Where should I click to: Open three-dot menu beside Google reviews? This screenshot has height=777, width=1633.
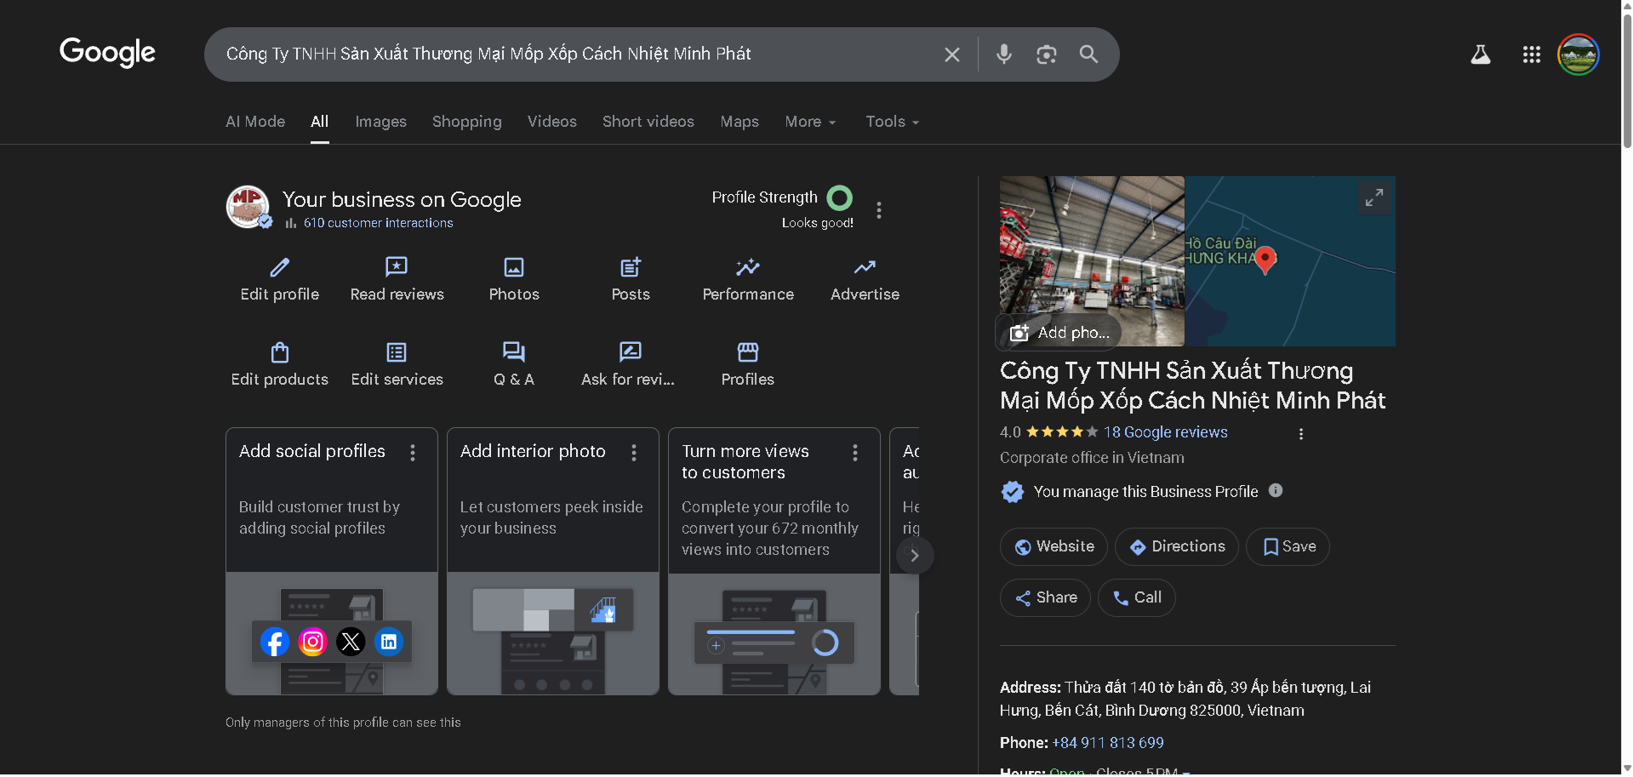tap(1300, 434)
